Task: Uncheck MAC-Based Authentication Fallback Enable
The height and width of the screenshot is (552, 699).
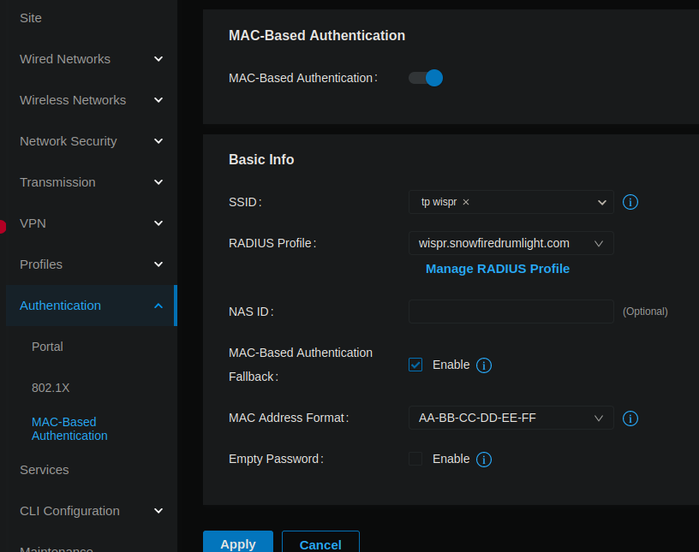Action: pos(415,365)
